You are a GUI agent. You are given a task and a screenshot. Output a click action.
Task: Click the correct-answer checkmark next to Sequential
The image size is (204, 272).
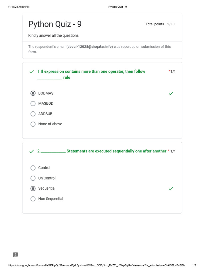pyautogui.click(x=171, y=188)
